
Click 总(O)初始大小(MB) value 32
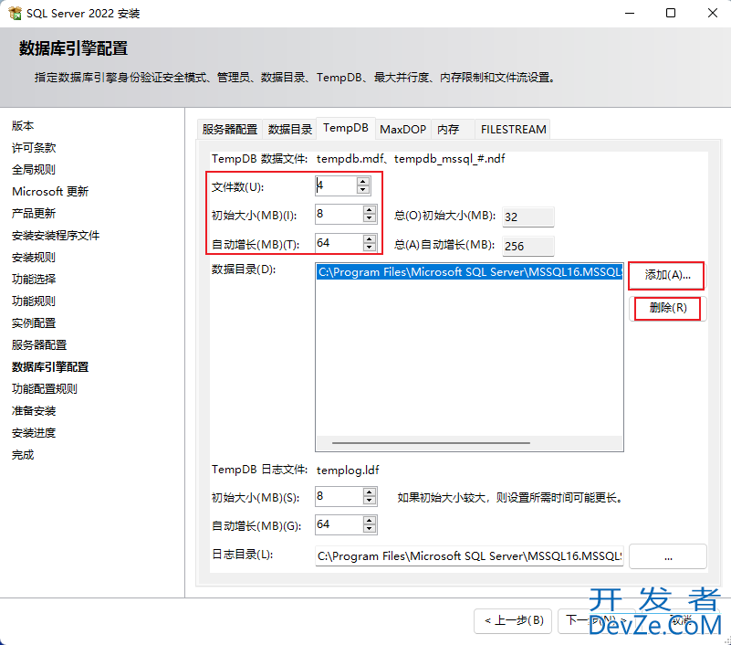click(x=527, y=217)
